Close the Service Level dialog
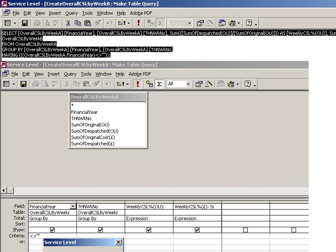Viewport: 336px width, 252px height. point(118,242)
